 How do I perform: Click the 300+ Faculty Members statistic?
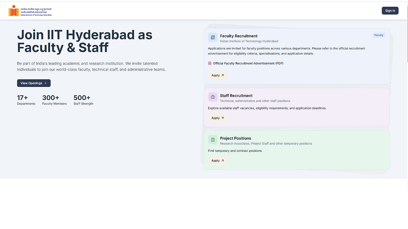(54, 100)
